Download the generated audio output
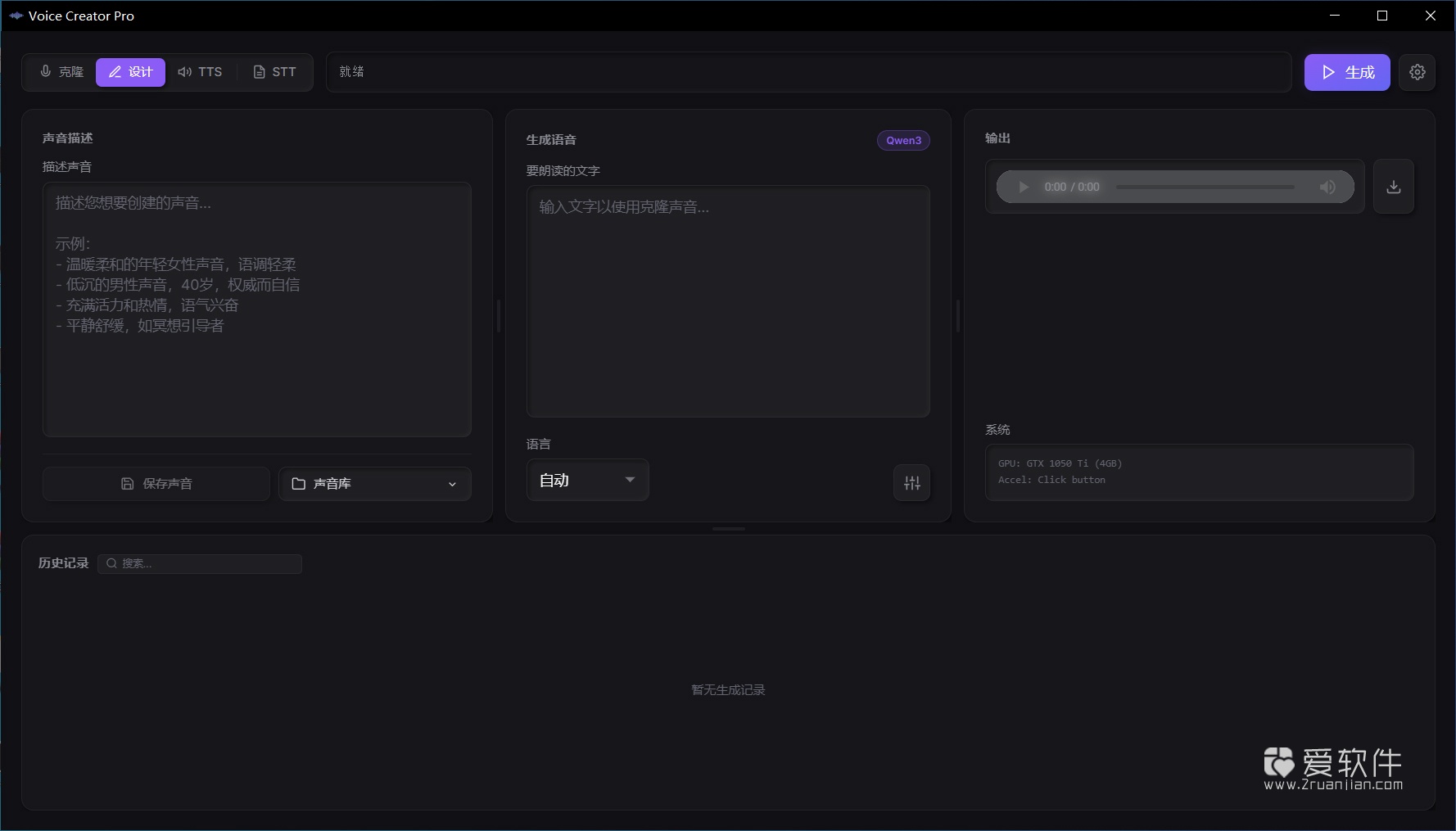Screen dimensions: 1456x831 [x=1394, y=187]
